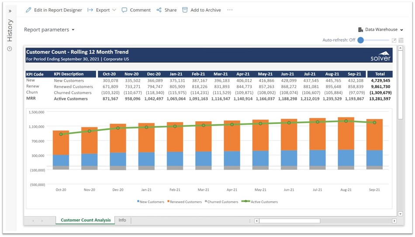The height and width of the screenshot is (237, 415).
Task: Click the Comment speech bubble icon
Action: coord(125,10)
